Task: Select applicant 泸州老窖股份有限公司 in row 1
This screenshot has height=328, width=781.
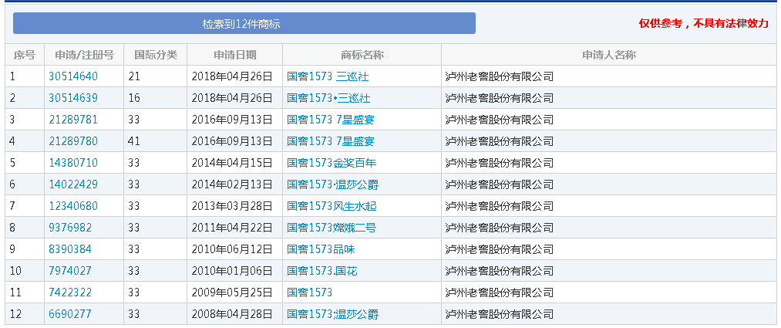Action: point(499,76)
